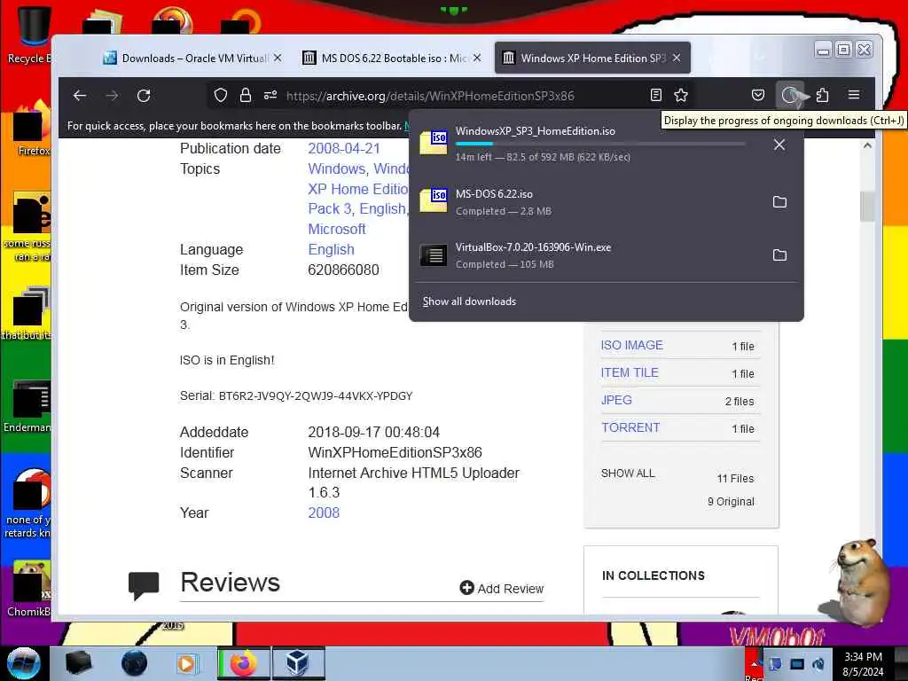Close the Downloads – Oracle VM VirtualBox tab
The height and width of the screenshot is (681, 908).
pos(278,58)
